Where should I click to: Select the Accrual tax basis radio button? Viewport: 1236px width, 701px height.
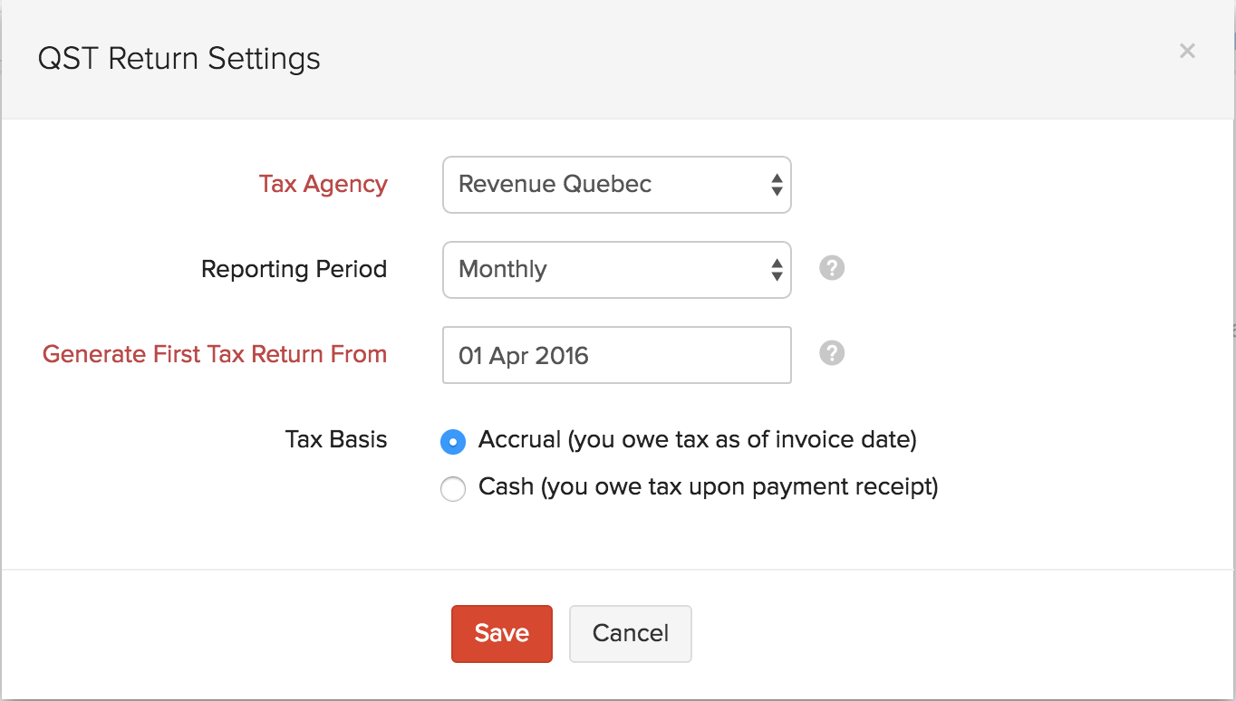[453, 442]
